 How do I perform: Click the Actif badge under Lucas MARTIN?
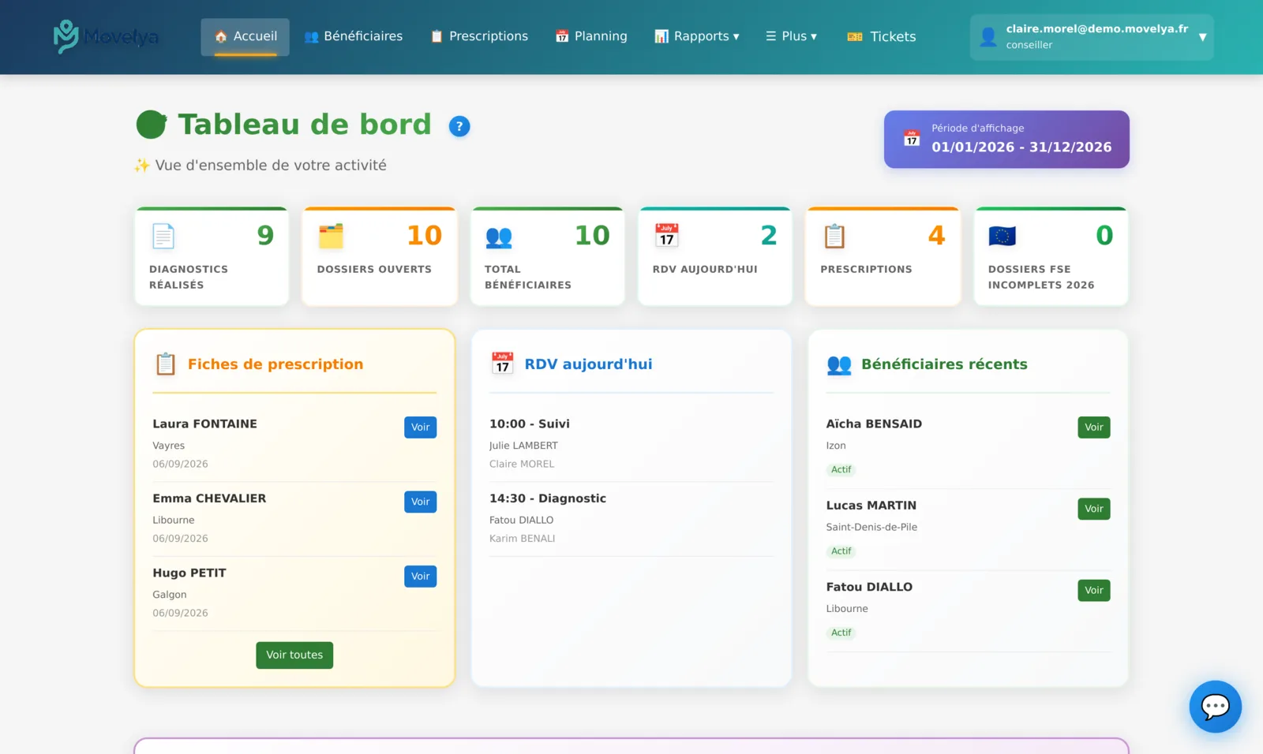(841, 551)
